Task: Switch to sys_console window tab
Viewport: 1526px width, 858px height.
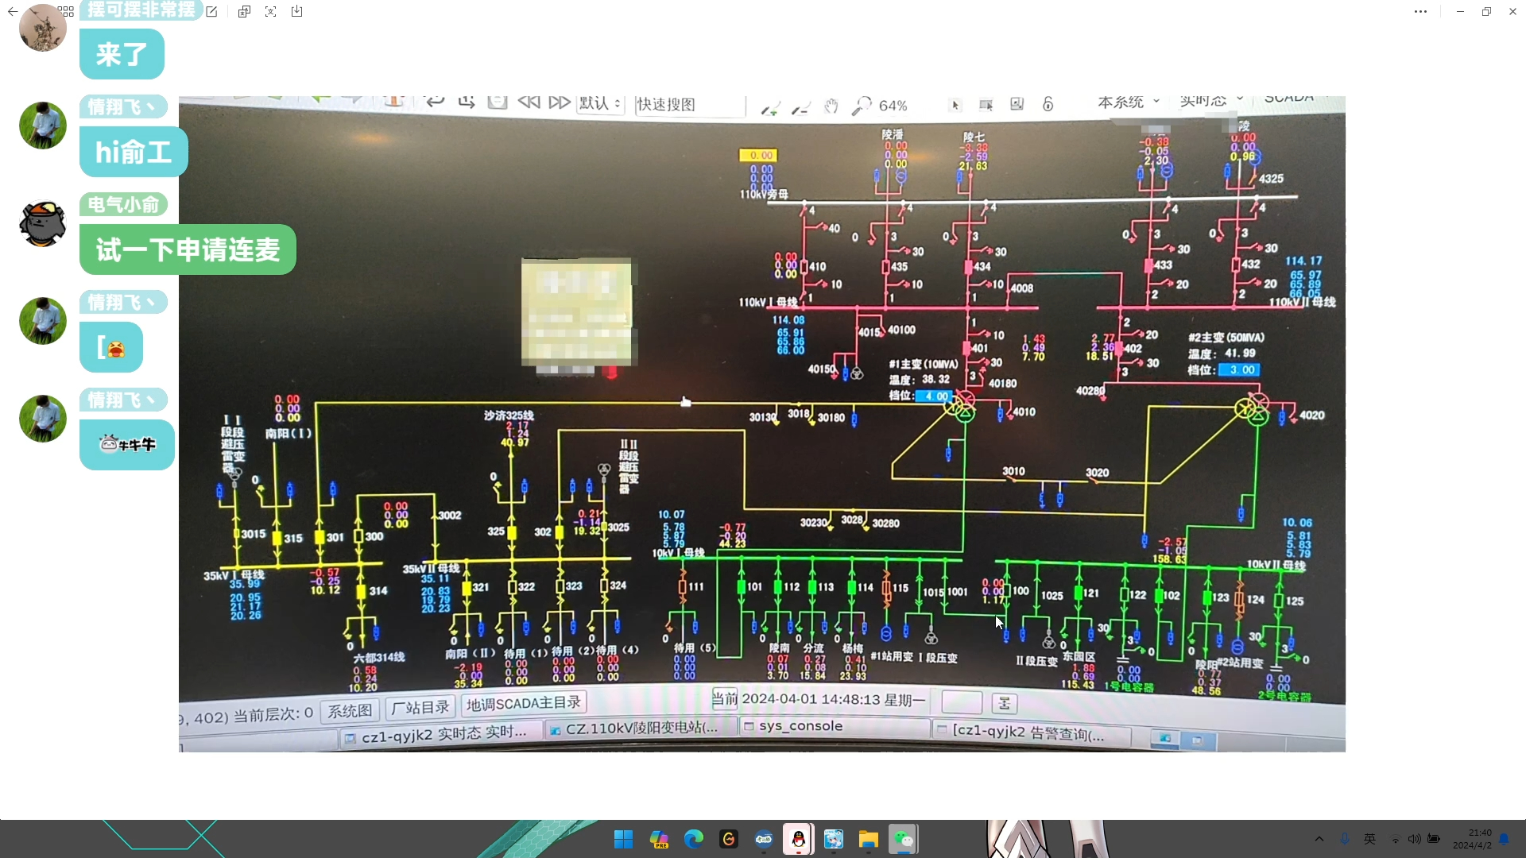Action: (835, 726)
